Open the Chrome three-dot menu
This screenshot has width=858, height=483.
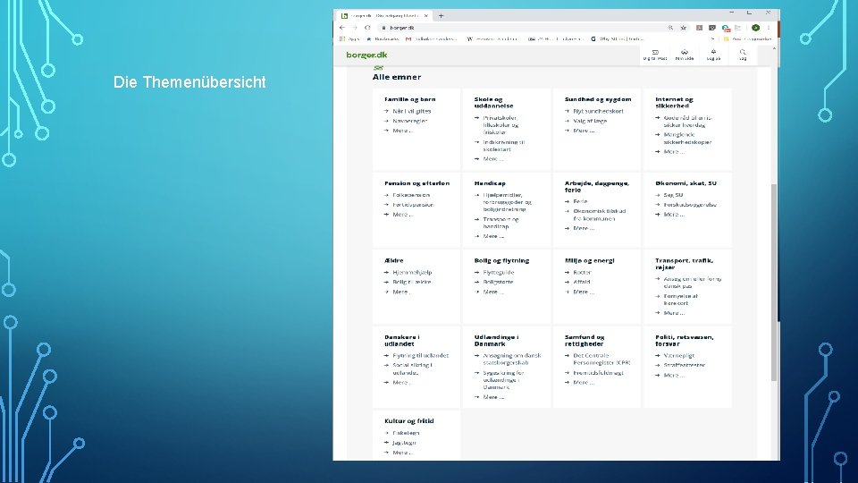[769, 28]
